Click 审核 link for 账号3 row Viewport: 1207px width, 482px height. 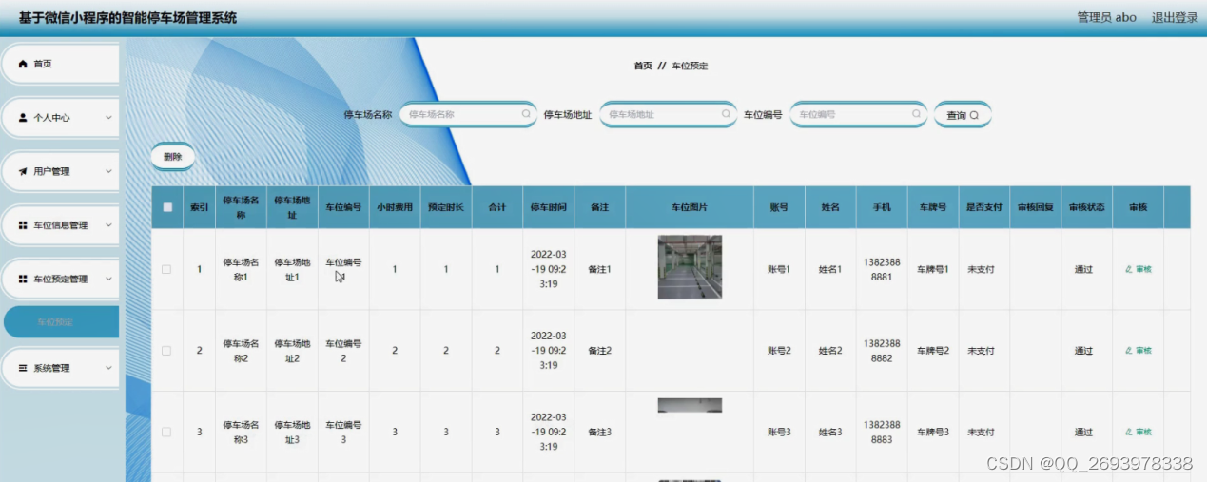pos(1138,432)
